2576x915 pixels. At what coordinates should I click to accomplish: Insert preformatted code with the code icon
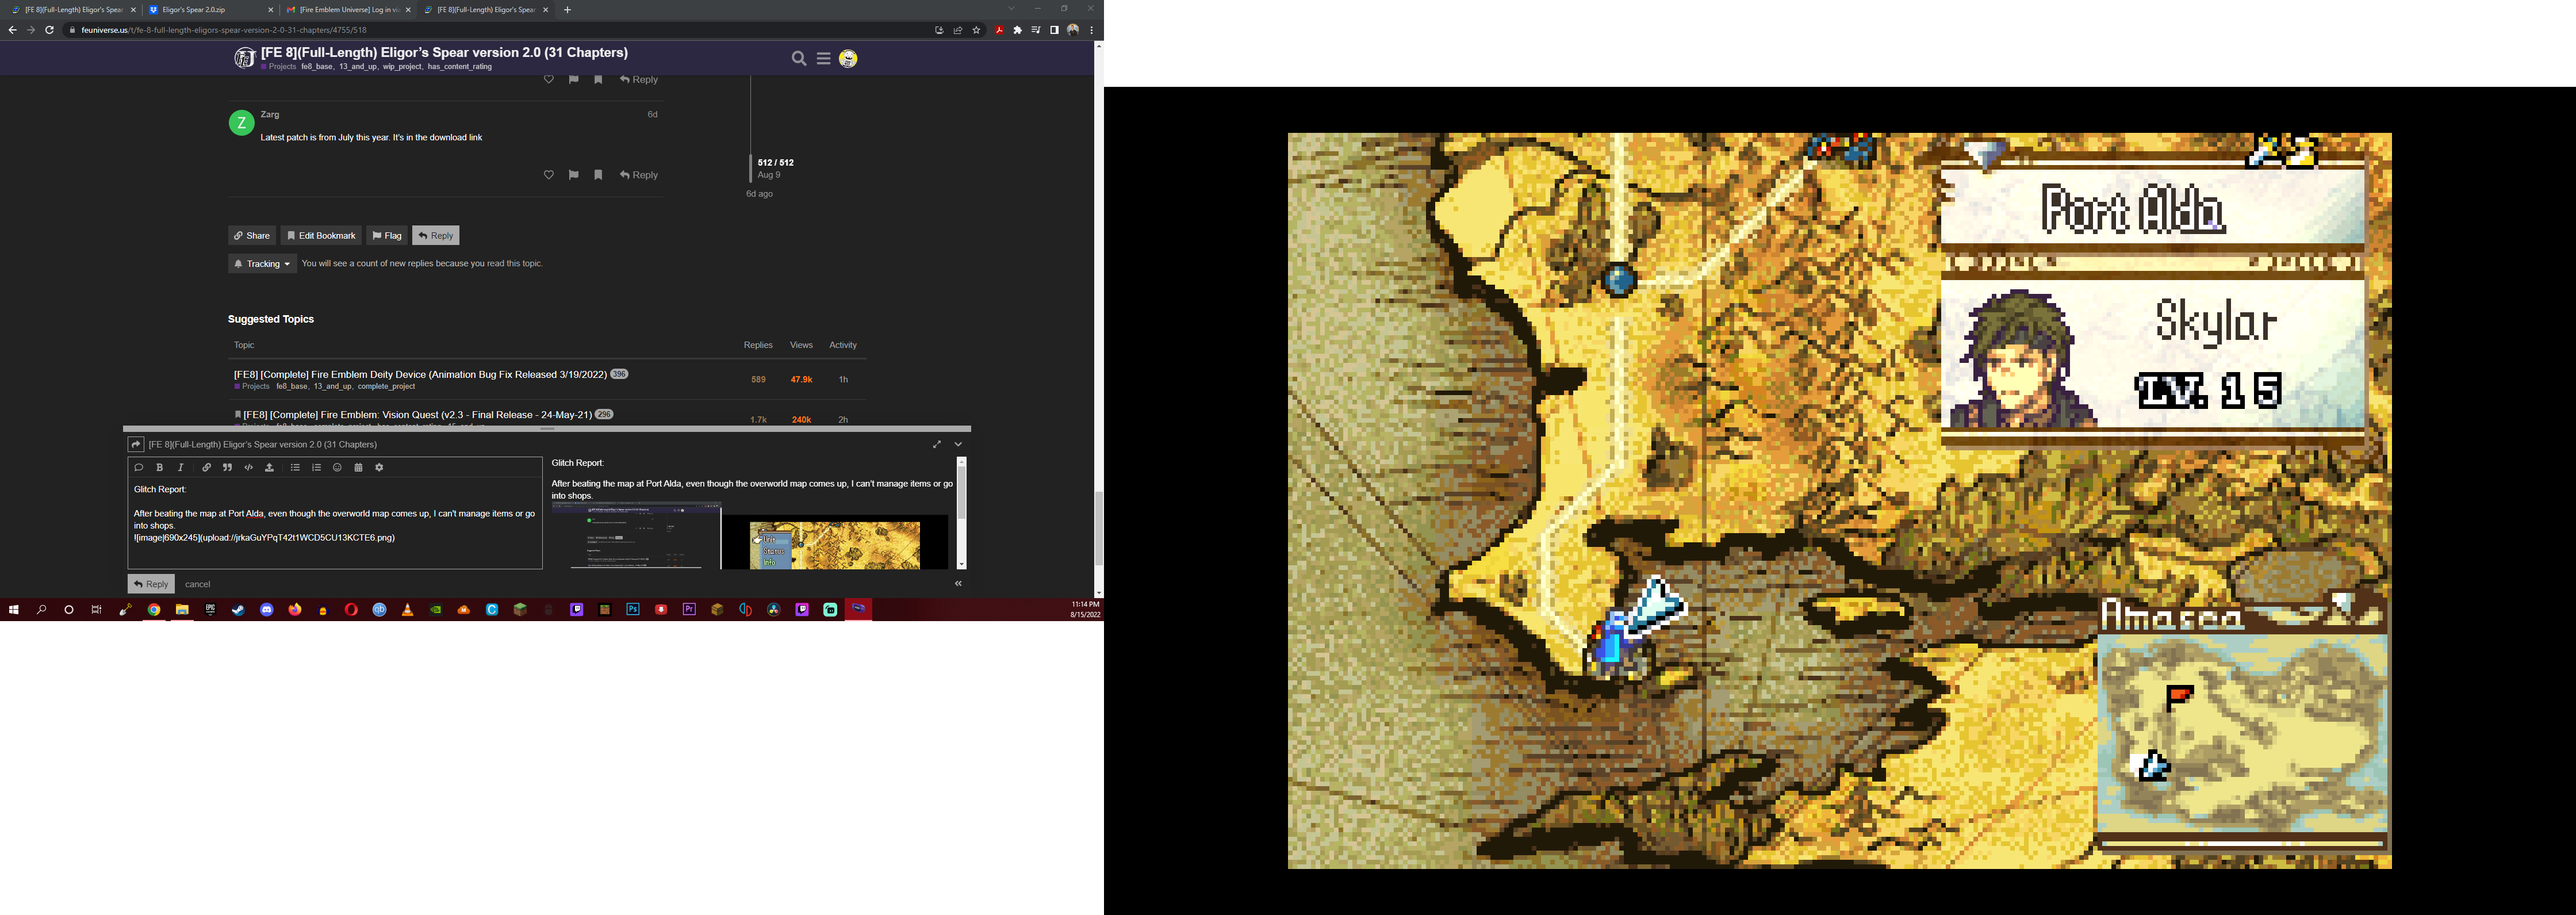click(x=249, y=468)
